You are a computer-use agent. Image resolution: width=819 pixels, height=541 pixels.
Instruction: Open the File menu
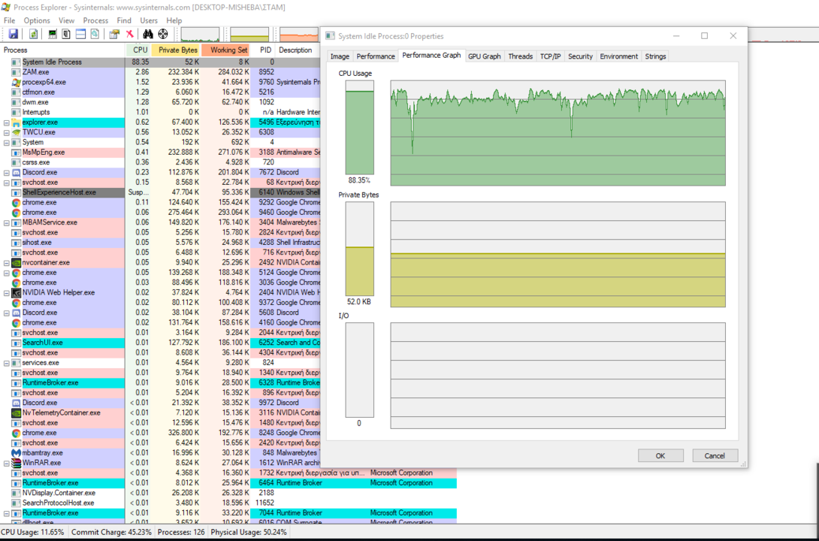[10, 20]
